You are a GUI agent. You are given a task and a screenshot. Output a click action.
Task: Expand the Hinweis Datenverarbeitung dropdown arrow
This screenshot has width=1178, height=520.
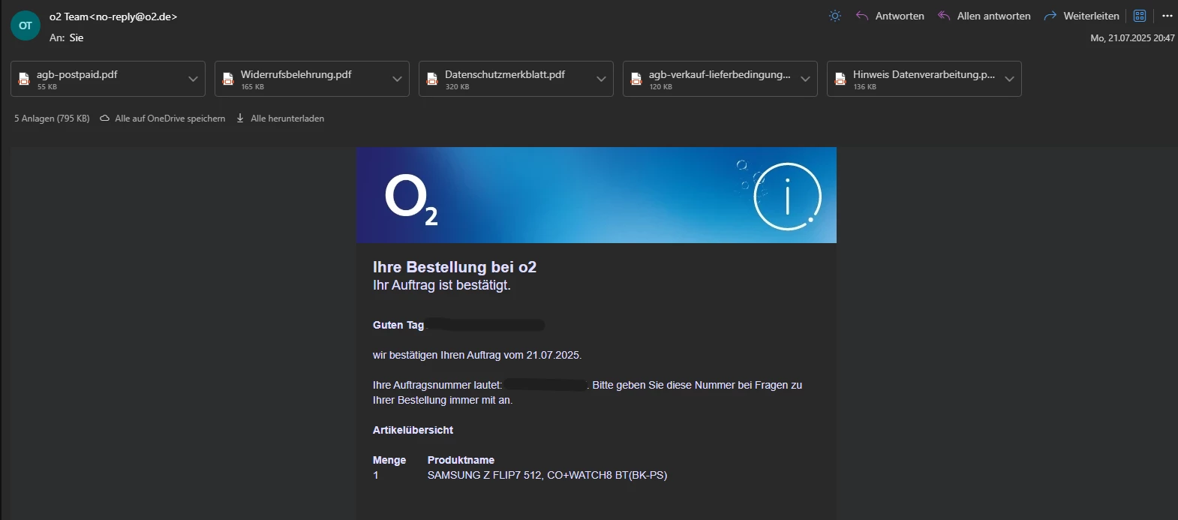(1009, 79)
